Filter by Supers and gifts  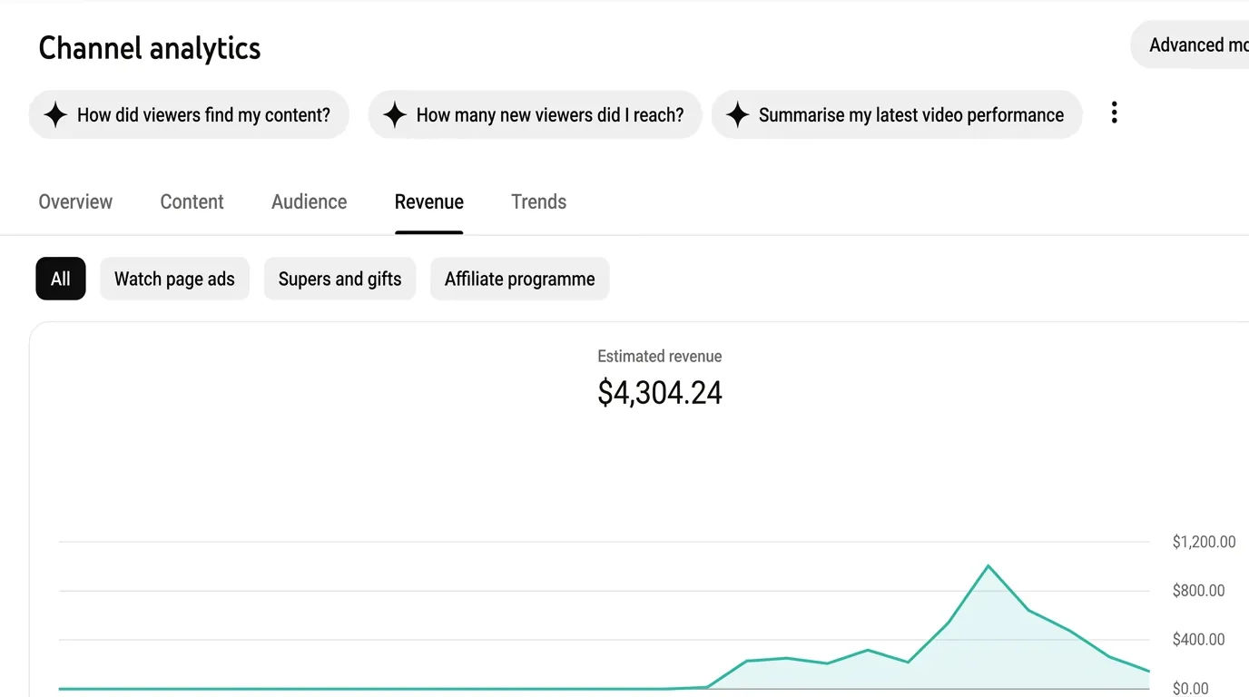click(x=339, y=279)
